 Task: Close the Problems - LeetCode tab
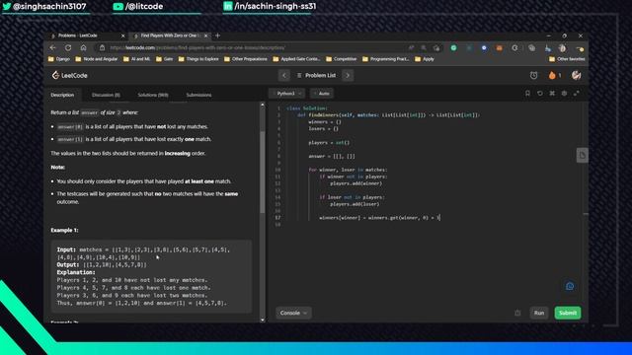(122, 35)
